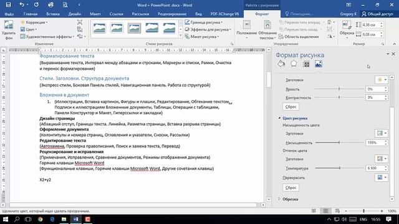Open the action center notifications icon
The height and width of the screenshot is (224, 399).
coord(388,219)
